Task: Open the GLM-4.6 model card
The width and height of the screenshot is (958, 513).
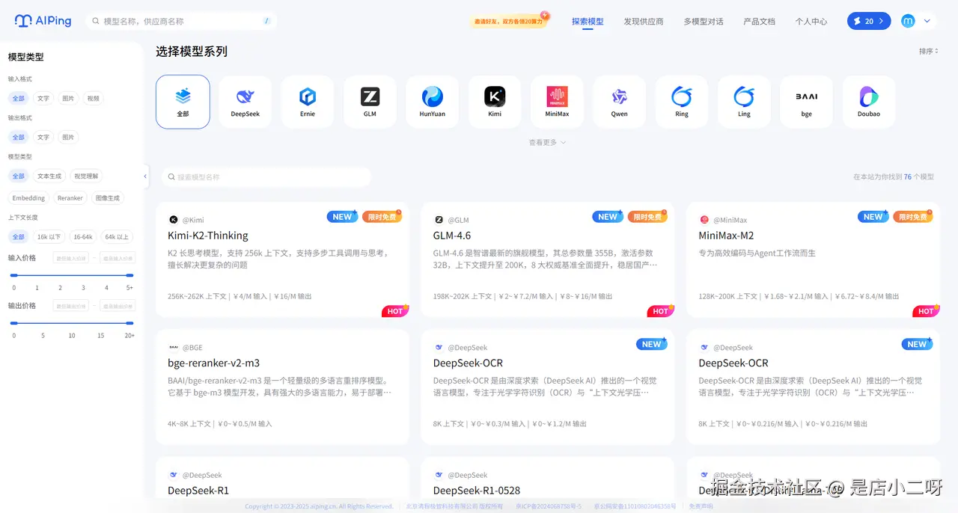Action: [548, 259]
